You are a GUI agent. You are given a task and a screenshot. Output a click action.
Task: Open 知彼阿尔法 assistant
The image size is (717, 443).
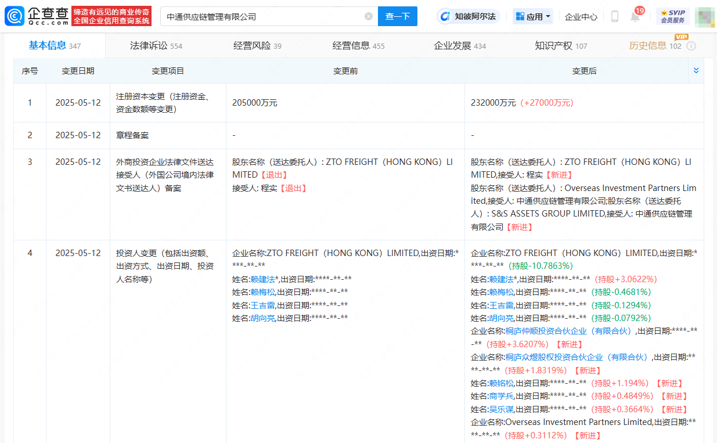point(469,16)
